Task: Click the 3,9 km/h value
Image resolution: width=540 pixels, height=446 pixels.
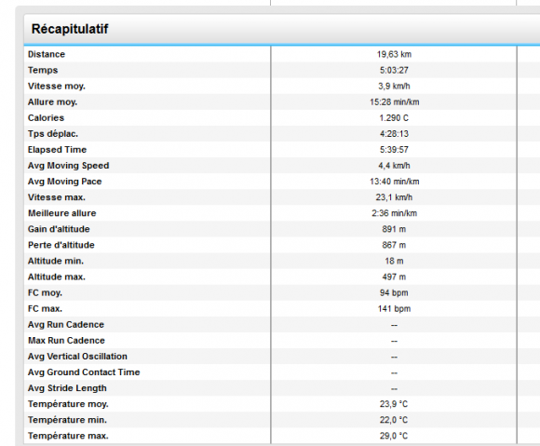Action: click(394, 86)
